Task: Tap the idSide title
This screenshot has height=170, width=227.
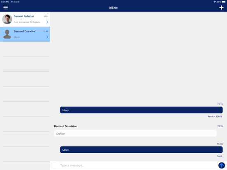Action: point(113,8)
